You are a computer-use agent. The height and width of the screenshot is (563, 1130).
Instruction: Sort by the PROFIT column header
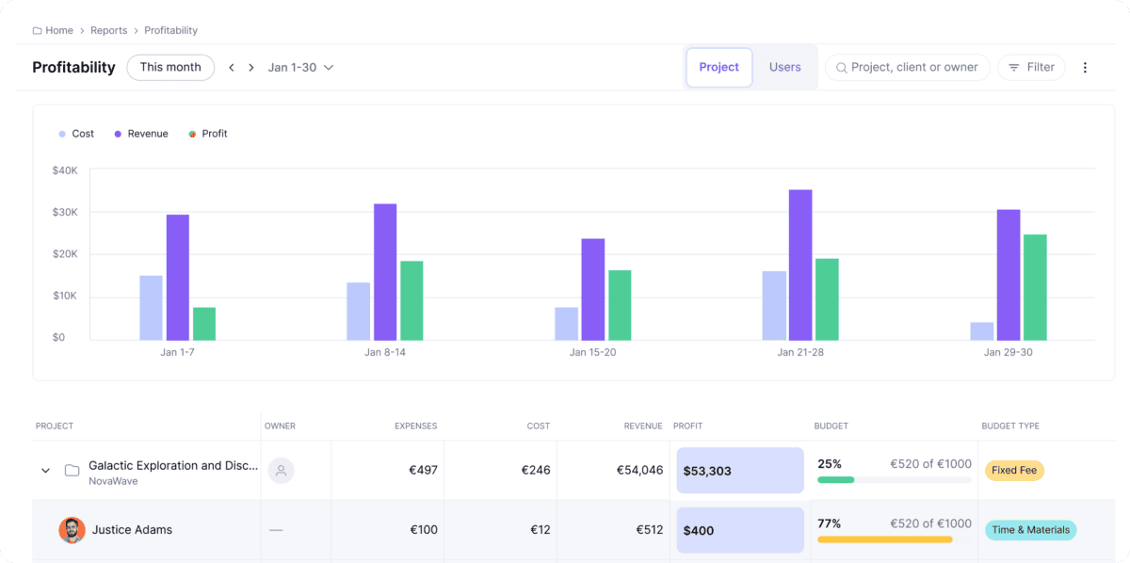click(x=689, y=426)
